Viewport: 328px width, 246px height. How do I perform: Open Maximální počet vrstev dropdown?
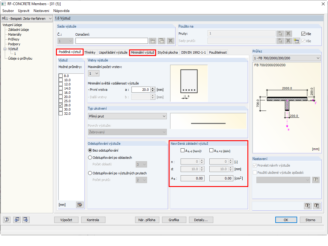pyautogui.click(x=94, y=73)
